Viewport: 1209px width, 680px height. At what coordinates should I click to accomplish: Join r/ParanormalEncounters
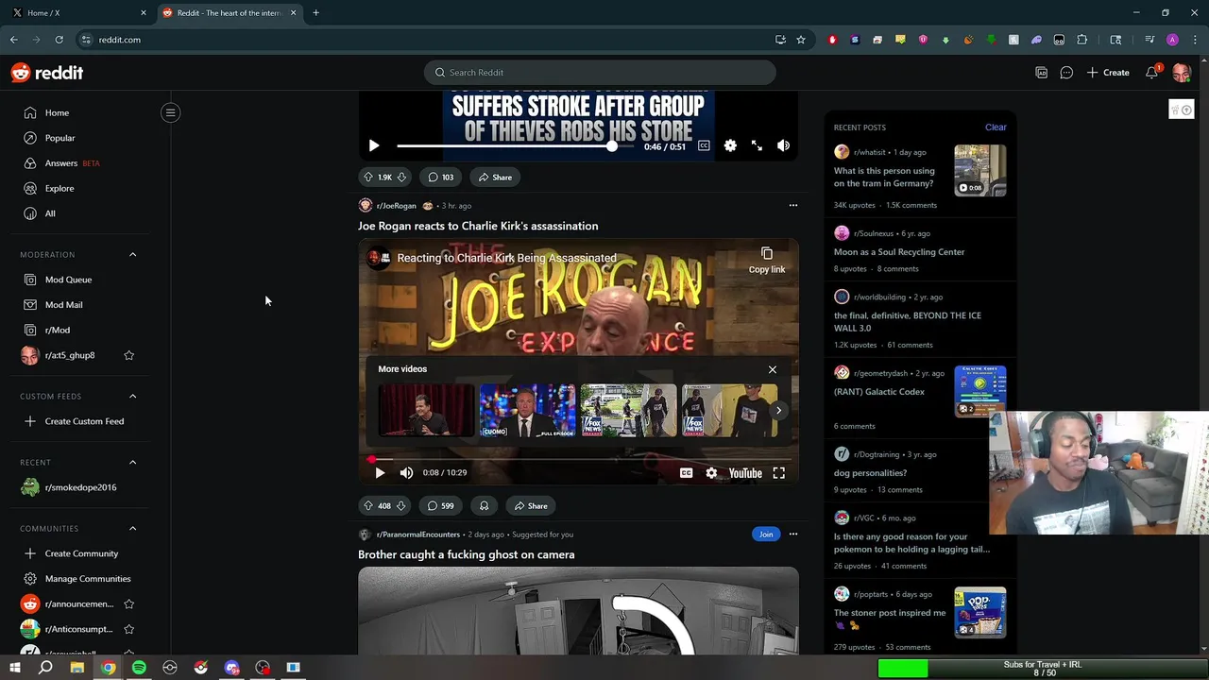pos(766,534)
